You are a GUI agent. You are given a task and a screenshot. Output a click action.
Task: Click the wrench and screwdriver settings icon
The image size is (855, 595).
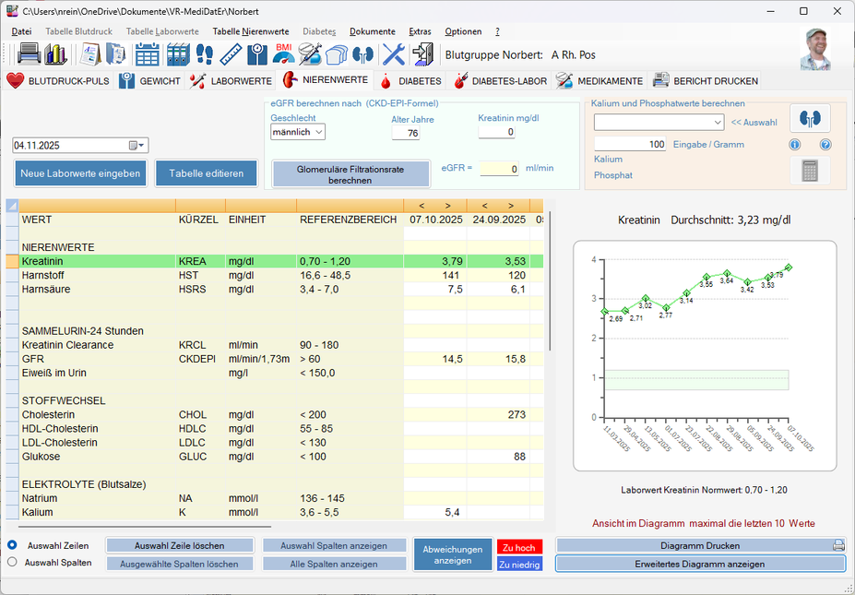point(394,54)
